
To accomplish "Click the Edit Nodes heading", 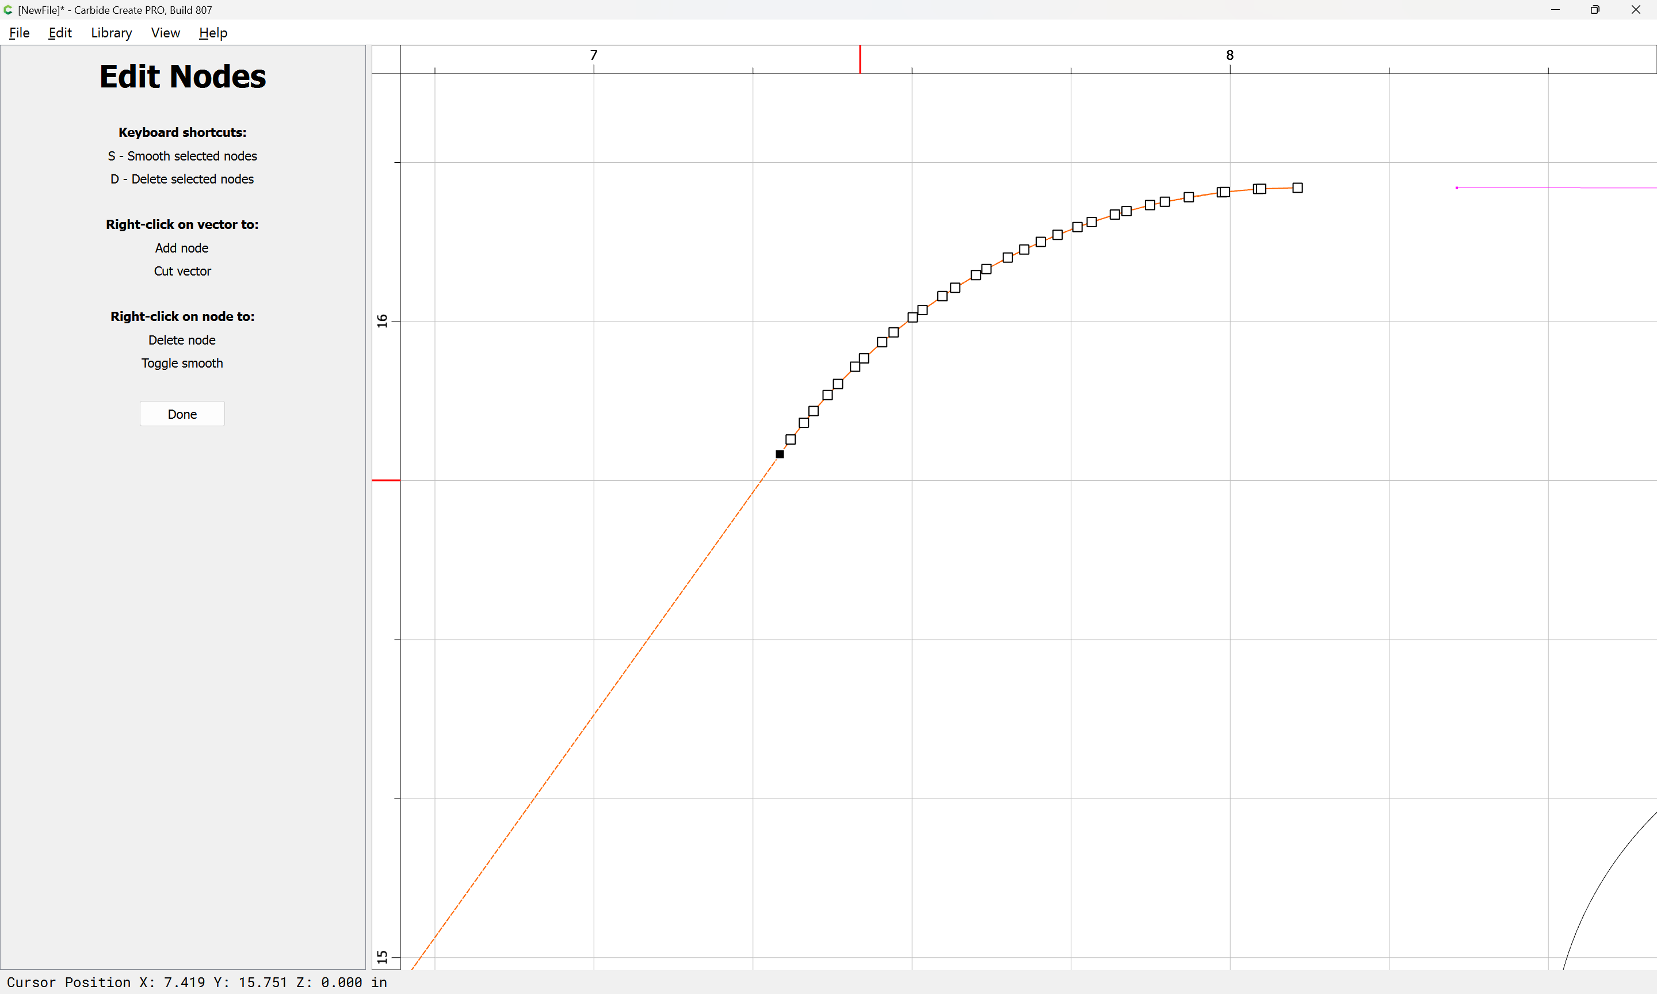I will 182,77.
